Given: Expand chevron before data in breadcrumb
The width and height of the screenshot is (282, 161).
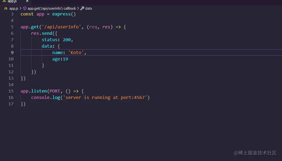Looking at the screenshot, I should 78,8.
